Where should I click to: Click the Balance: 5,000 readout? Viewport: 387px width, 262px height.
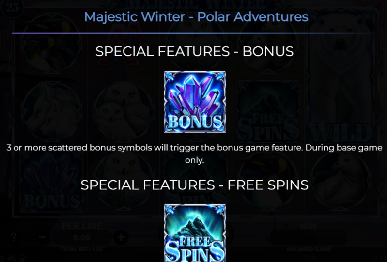(x=309, y=249)
